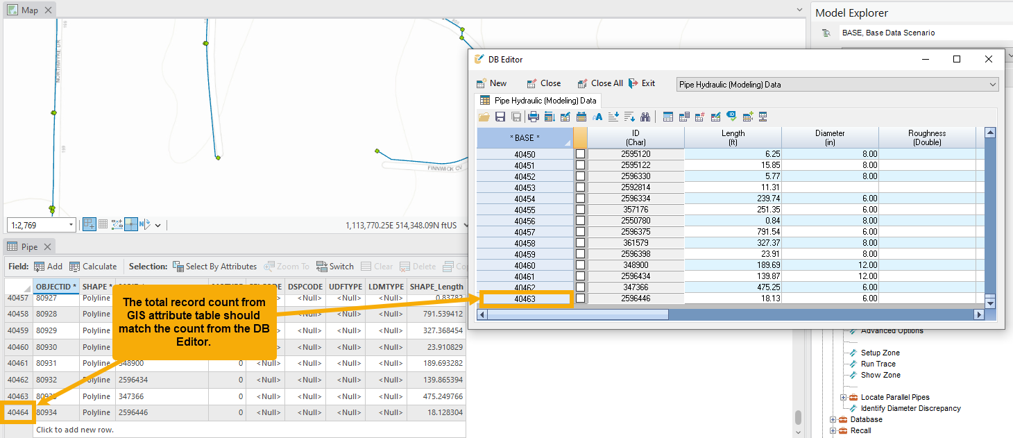Image resolution: width=1013 pixels, height=438 pixels.
Task: Select the sort descending icon in DB Editor
Action: (630, 117)
